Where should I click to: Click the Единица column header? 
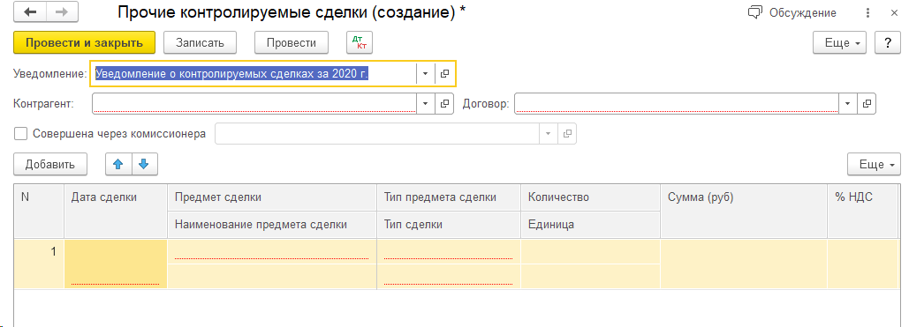pos(591,225)
